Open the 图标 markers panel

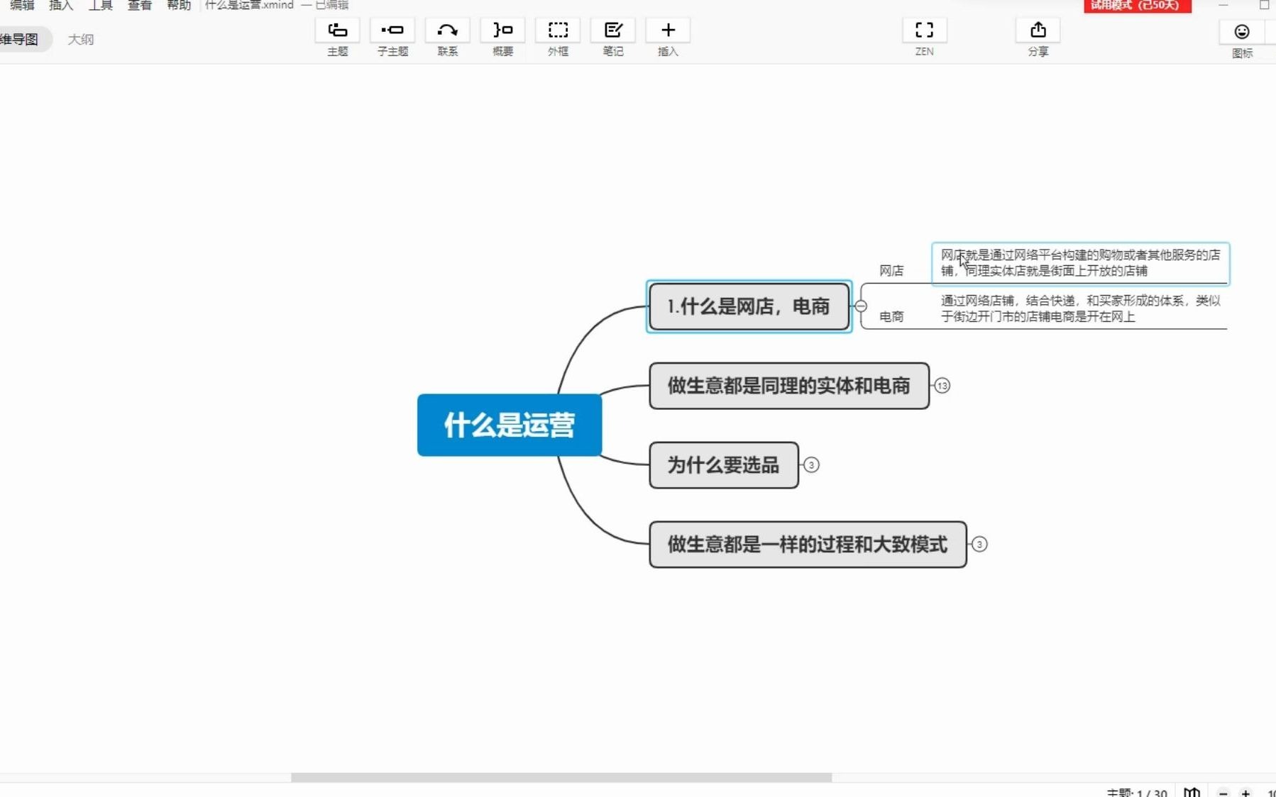point(1241,32)
